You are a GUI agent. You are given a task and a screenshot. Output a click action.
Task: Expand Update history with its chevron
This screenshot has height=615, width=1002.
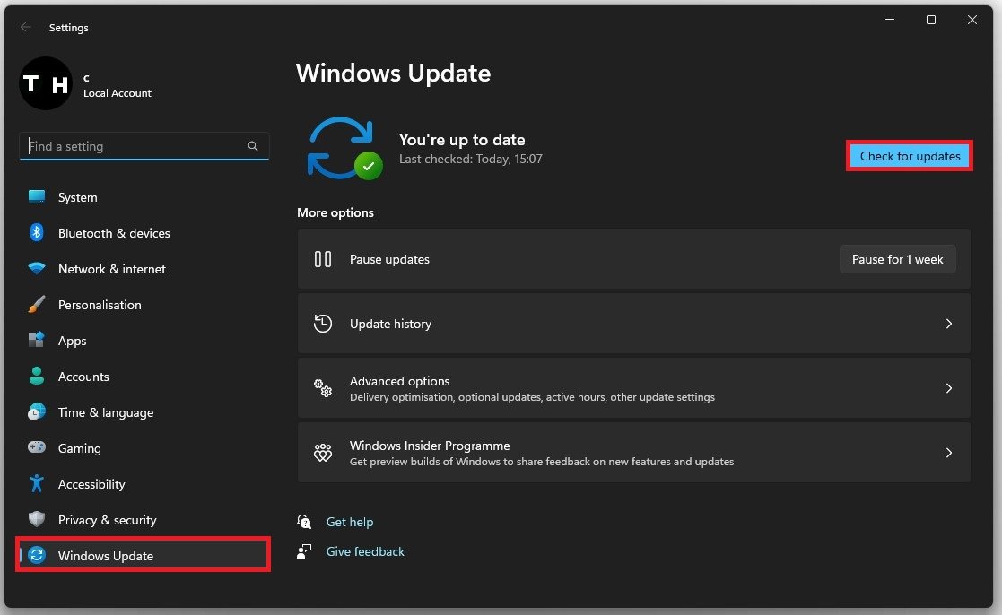948,324
